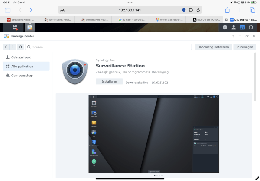The width and height of the screenshot is (260, 181).
Task: Select Package Center in the DSM taskbar
Action: coord(30,27)
